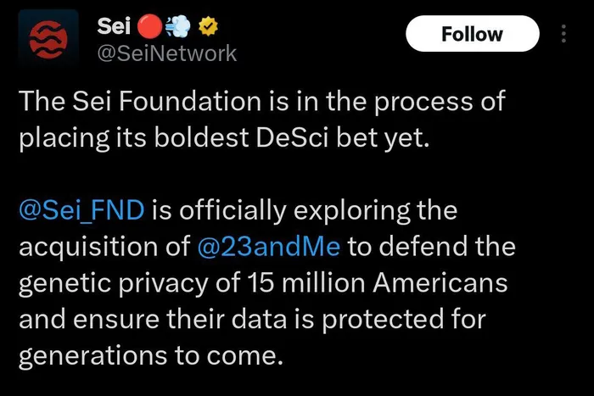Viewport: 594px width, 396px height.
Task: Click the gold verified badge
Action: click(209, 26)
